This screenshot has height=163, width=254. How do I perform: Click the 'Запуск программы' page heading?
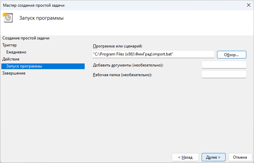(41, 18)
